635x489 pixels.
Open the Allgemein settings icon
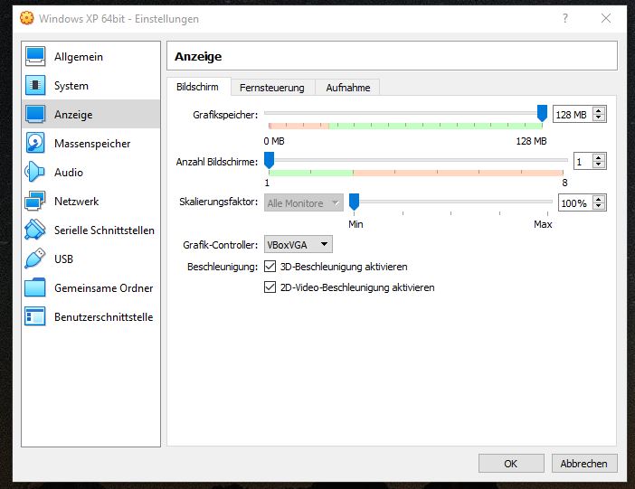point(35,56)
